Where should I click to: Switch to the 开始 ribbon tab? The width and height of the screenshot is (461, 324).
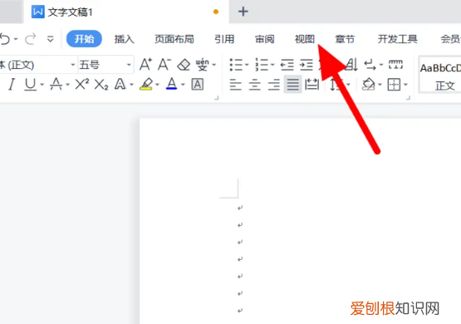point(84,39)
